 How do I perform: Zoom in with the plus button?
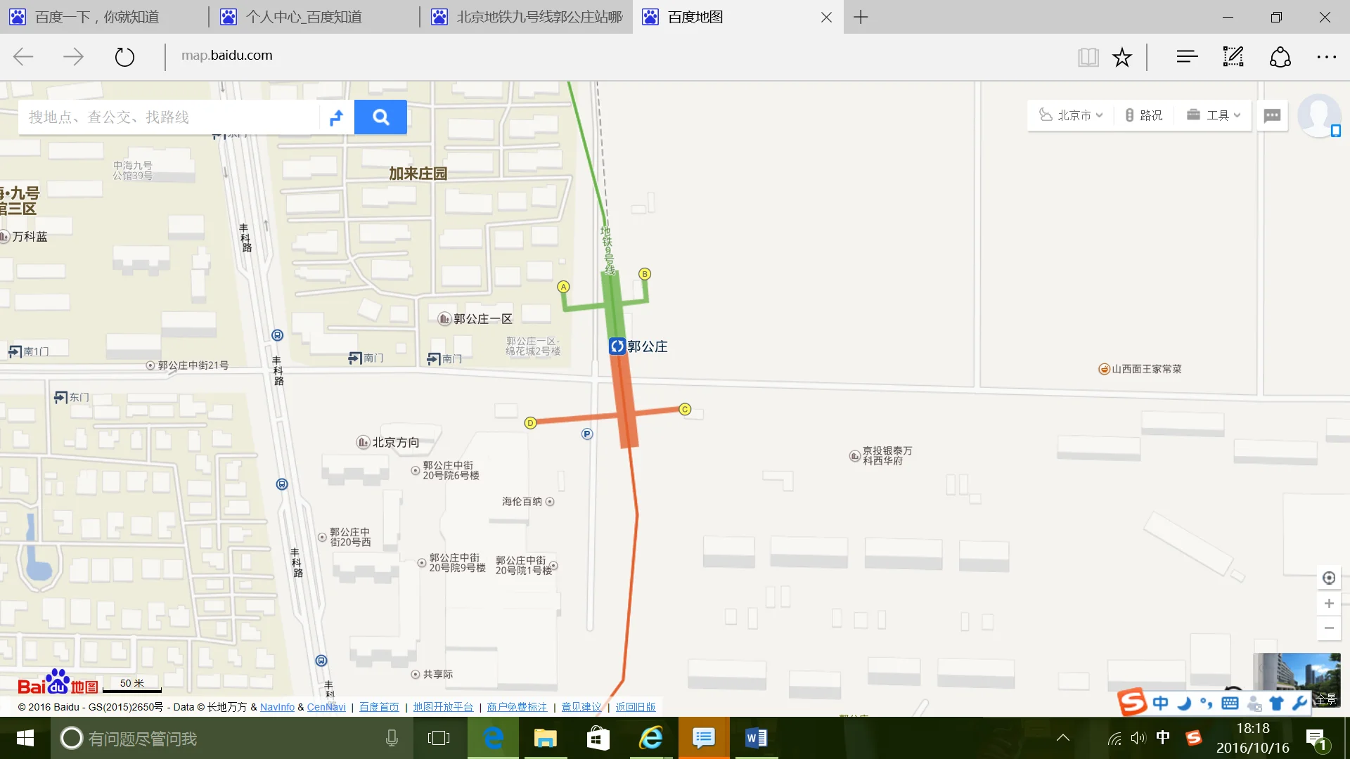[x=1328, y=604]
